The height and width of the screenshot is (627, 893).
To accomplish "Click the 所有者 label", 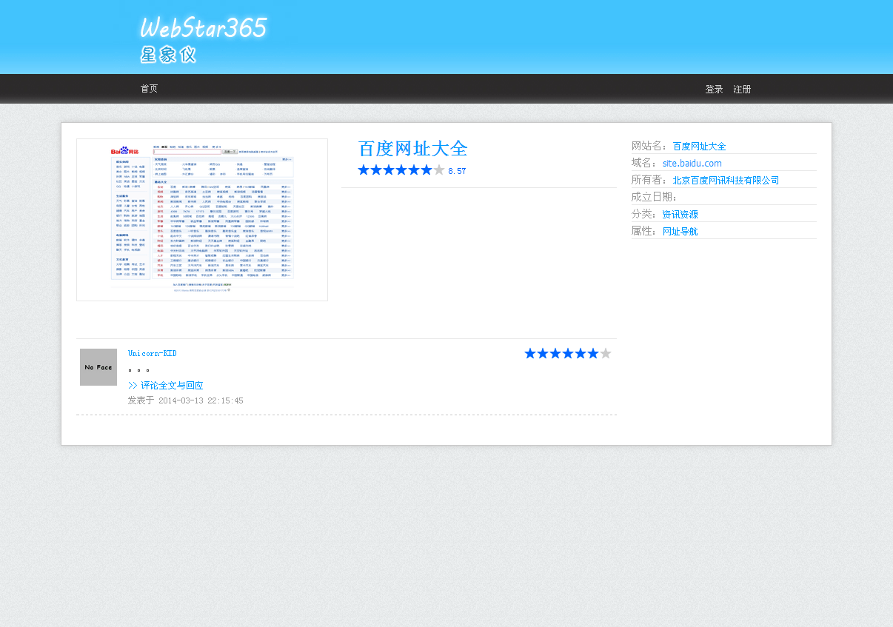I will 649,180.
